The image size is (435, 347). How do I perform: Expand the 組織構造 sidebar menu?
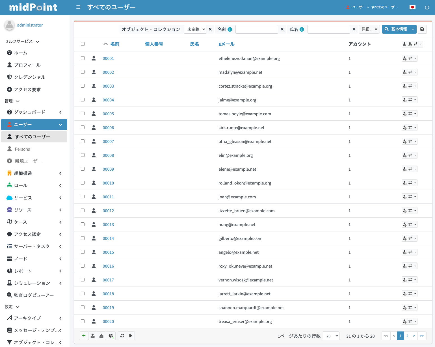(34, 173)
